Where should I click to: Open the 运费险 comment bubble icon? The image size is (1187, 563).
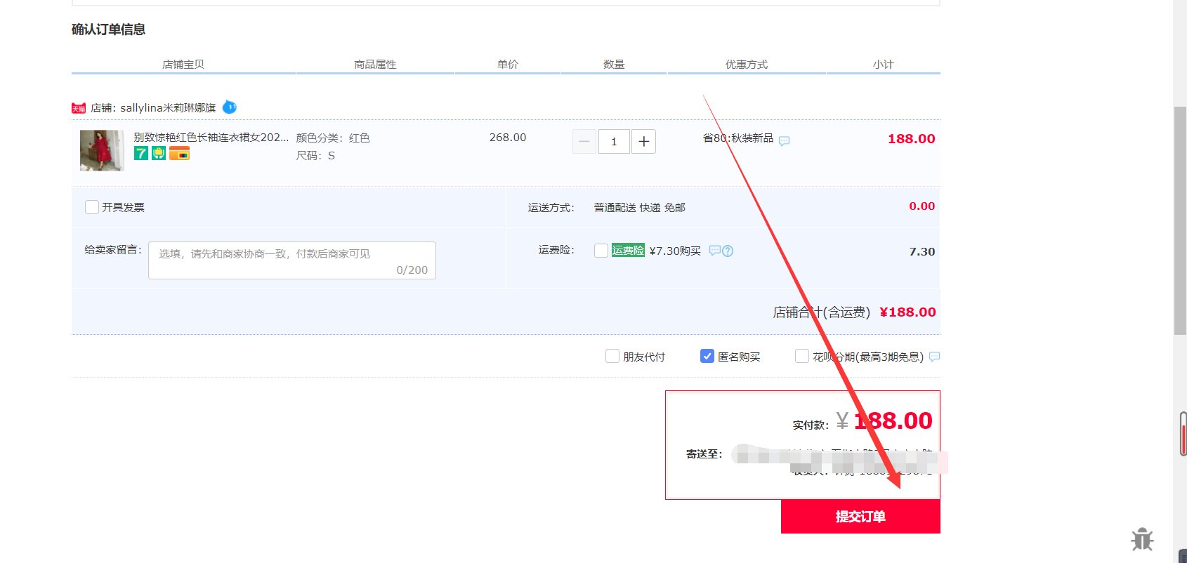715,251
